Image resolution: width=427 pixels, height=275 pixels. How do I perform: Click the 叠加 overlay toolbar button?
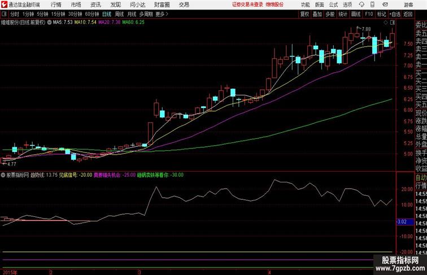(x=317, y=14)
